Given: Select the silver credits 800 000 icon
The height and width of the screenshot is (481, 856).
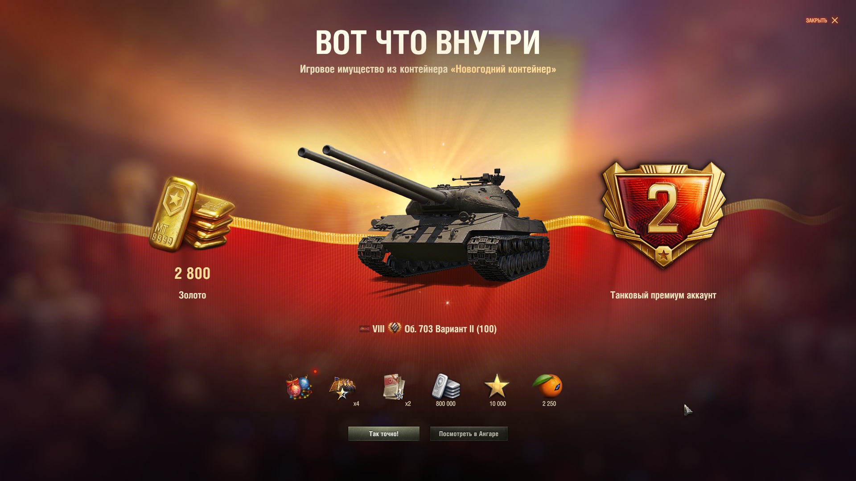Looking at the screenshot, I should [446, 386].
